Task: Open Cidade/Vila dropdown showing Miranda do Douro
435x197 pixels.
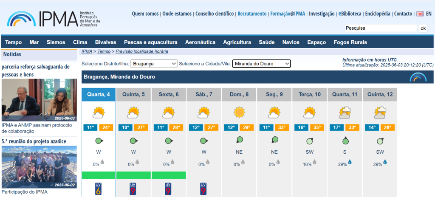Action: click(261, 64)
